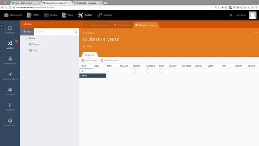
Task: Open the Settings menu
Action: (105, 15)
